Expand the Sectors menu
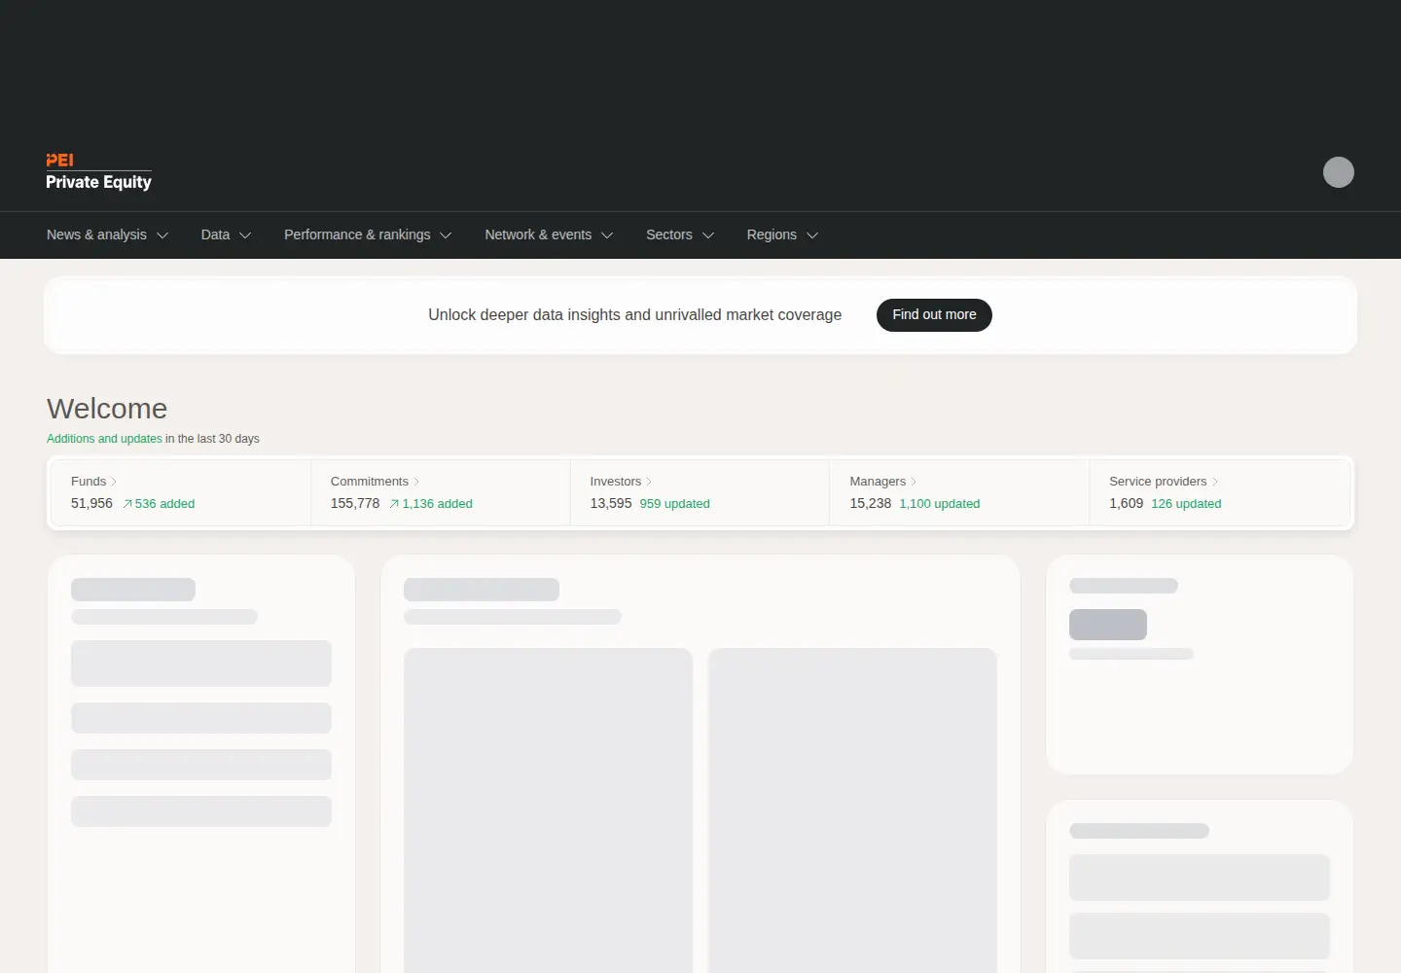1401x973 pixels. coord(680,234)
